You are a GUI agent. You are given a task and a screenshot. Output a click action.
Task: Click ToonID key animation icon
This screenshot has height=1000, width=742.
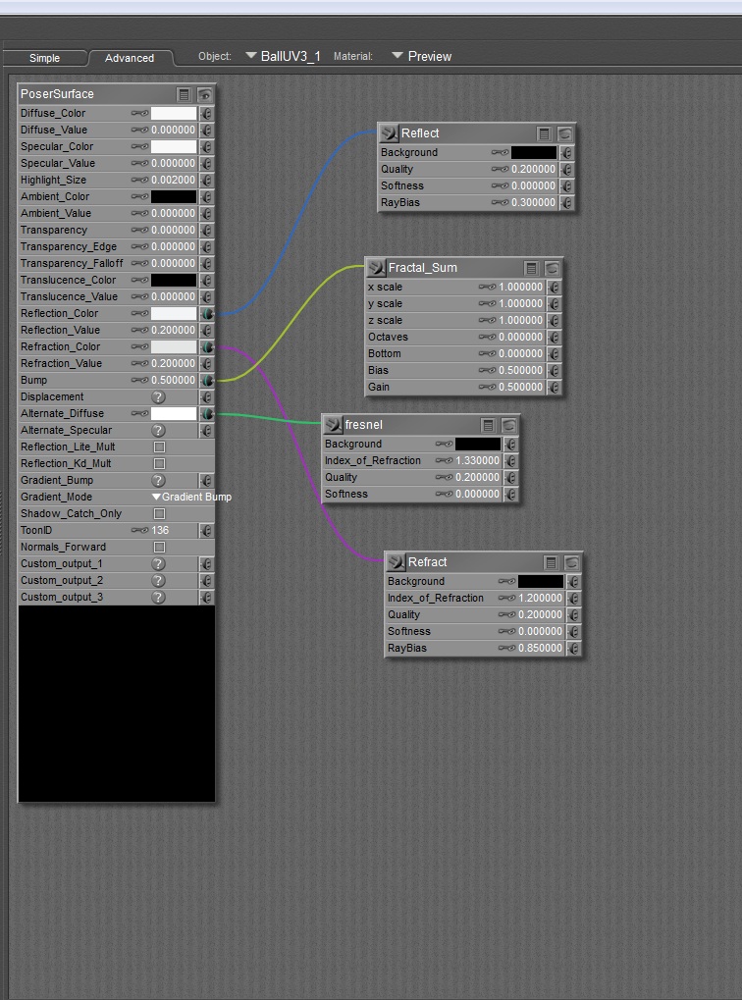pyautogui.click(x=139, y=530)
